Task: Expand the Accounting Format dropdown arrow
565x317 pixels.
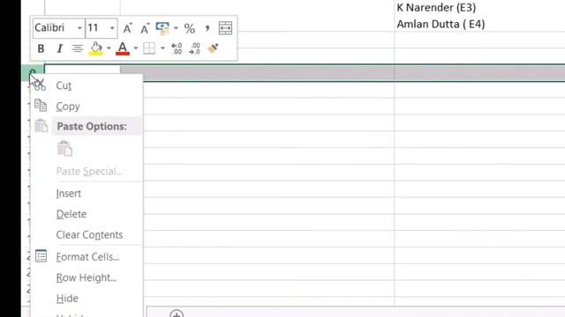Action: (176, 28)
